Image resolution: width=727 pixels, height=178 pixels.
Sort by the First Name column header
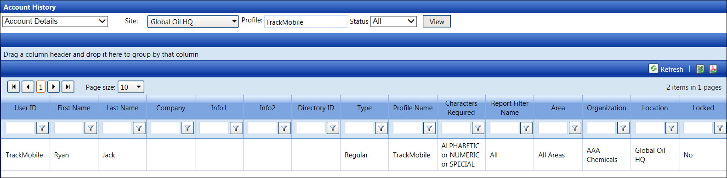(74, 108)
